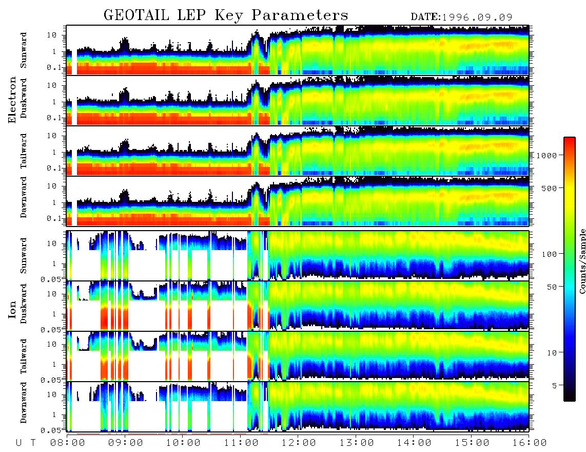Click the 'Counts/Sample' color scale label
The width and height of the screenshot is (586, 452).
click(582, 261)
